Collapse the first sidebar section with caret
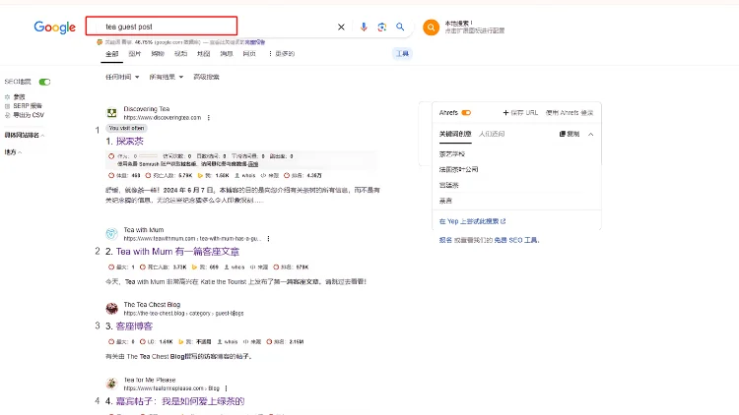 (43, 136)
